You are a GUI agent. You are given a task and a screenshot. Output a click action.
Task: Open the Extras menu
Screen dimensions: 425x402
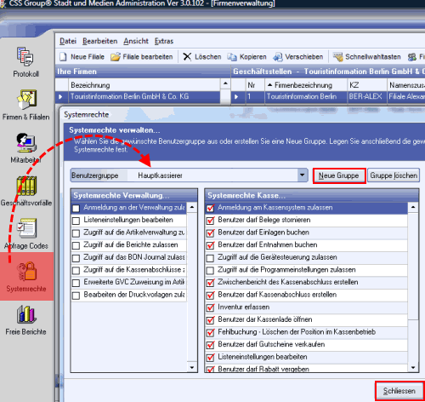click(x=164, y=41)
